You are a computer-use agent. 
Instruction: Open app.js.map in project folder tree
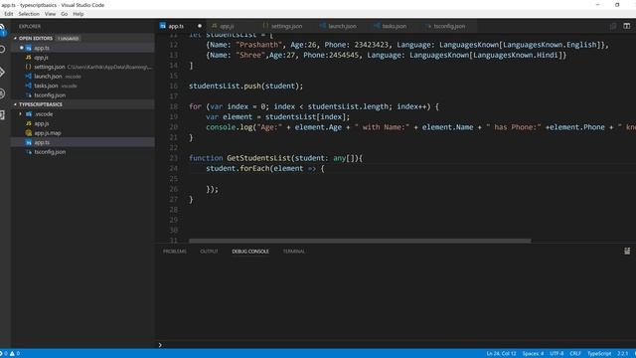pyautogui.click(x=82, y=132)
